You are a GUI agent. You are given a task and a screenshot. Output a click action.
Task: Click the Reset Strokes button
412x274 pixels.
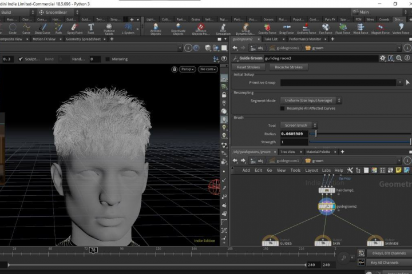click(248, 67)
